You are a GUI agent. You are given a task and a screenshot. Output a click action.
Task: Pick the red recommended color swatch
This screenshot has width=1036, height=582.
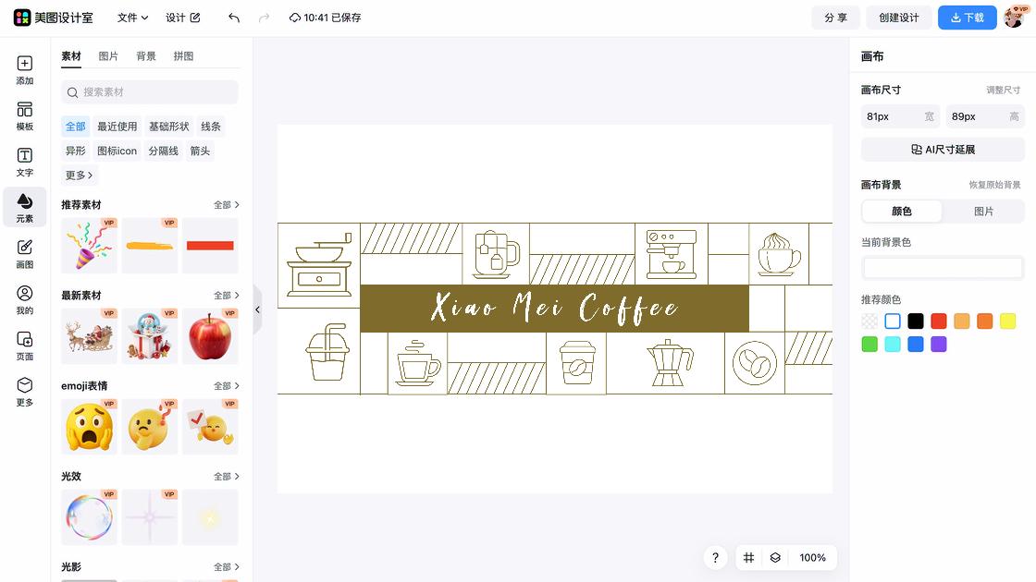point(939,321)
